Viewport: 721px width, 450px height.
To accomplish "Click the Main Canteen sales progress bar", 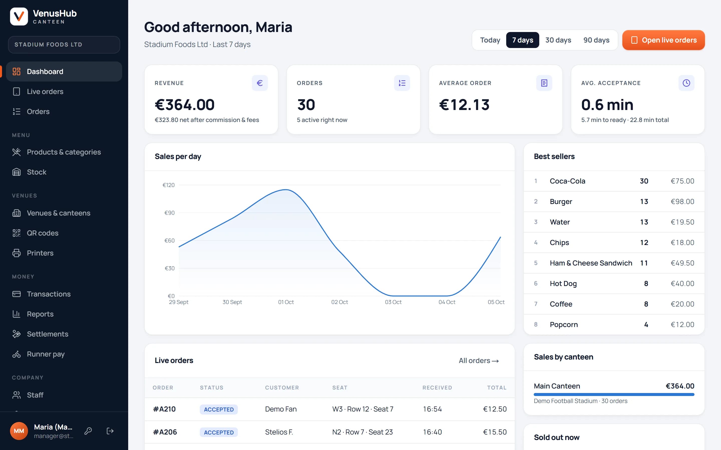I will click(x=614, y=394).
